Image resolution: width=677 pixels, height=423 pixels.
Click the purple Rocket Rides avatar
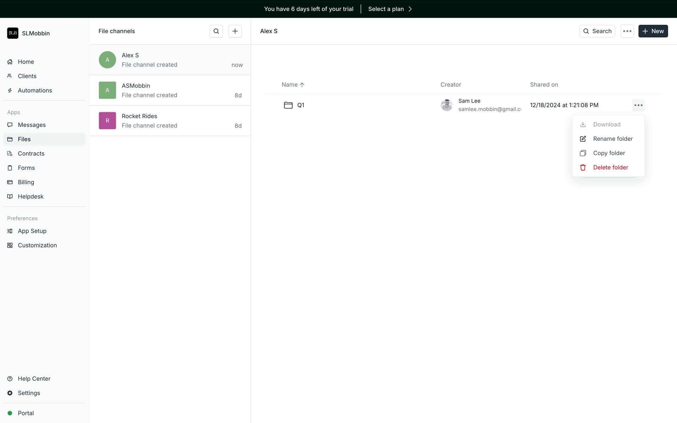pos(108,121)
